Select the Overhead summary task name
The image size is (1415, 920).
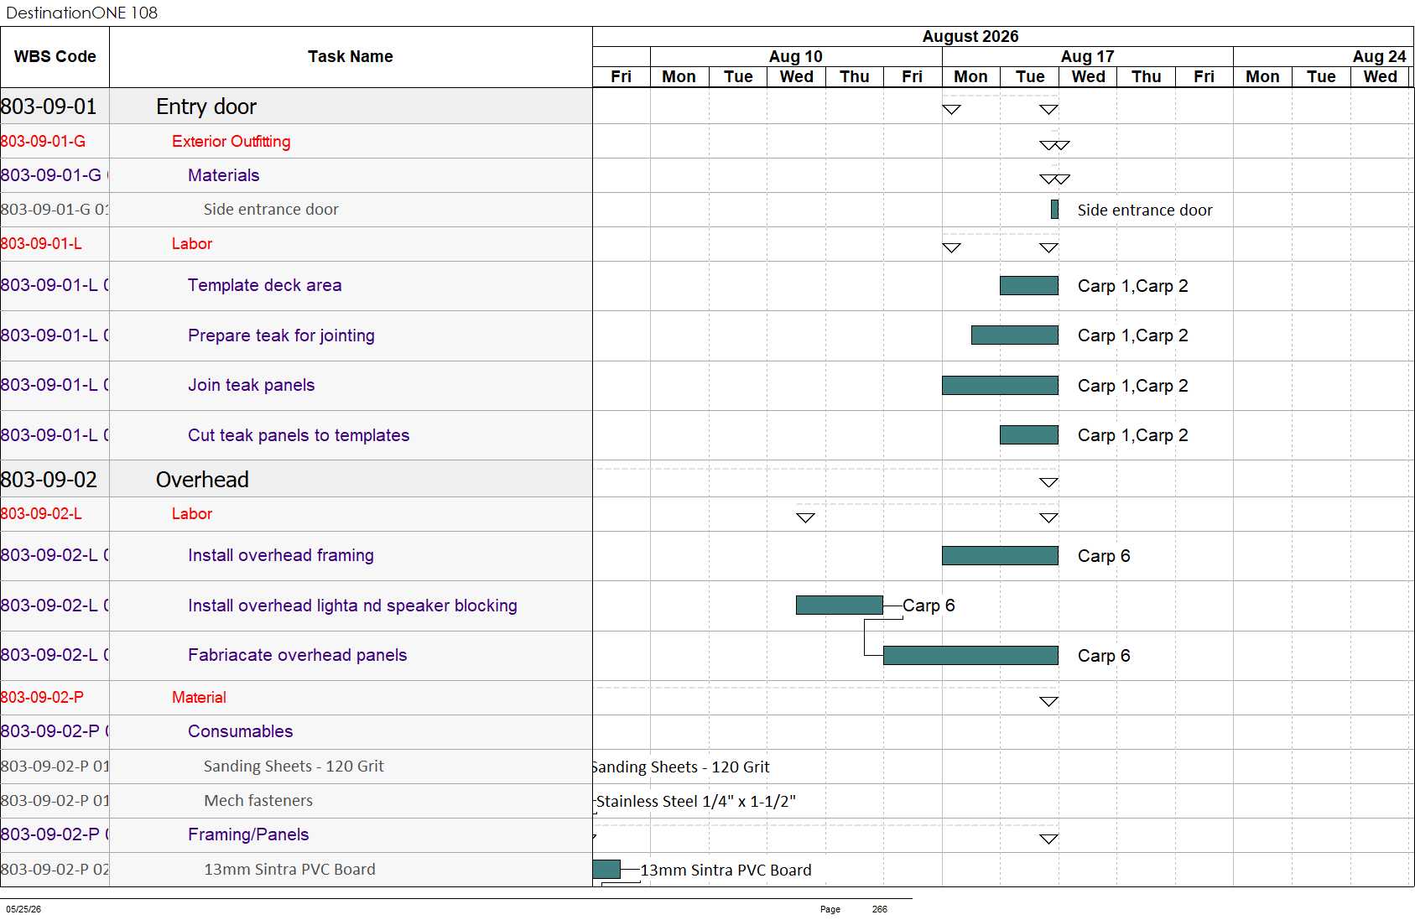pyautogui.click(x=203, y=480)
